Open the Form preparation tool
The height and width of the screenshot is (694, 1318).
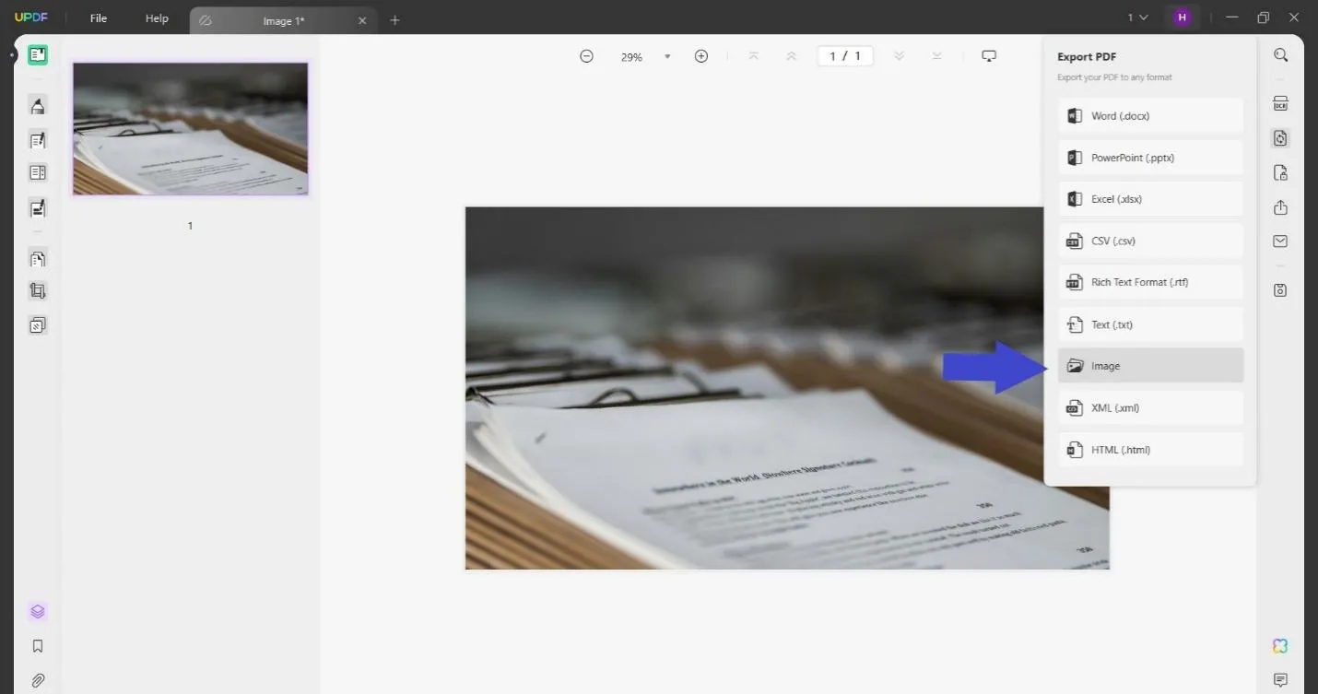38,172
